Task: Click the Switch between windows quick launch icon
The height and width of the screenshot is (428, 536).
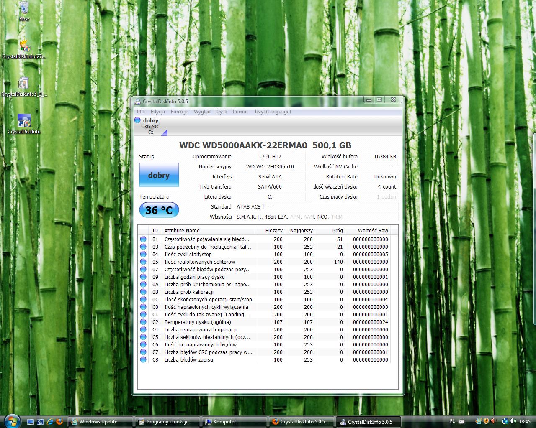Action: pyautogui.click(x=40, y=422)
